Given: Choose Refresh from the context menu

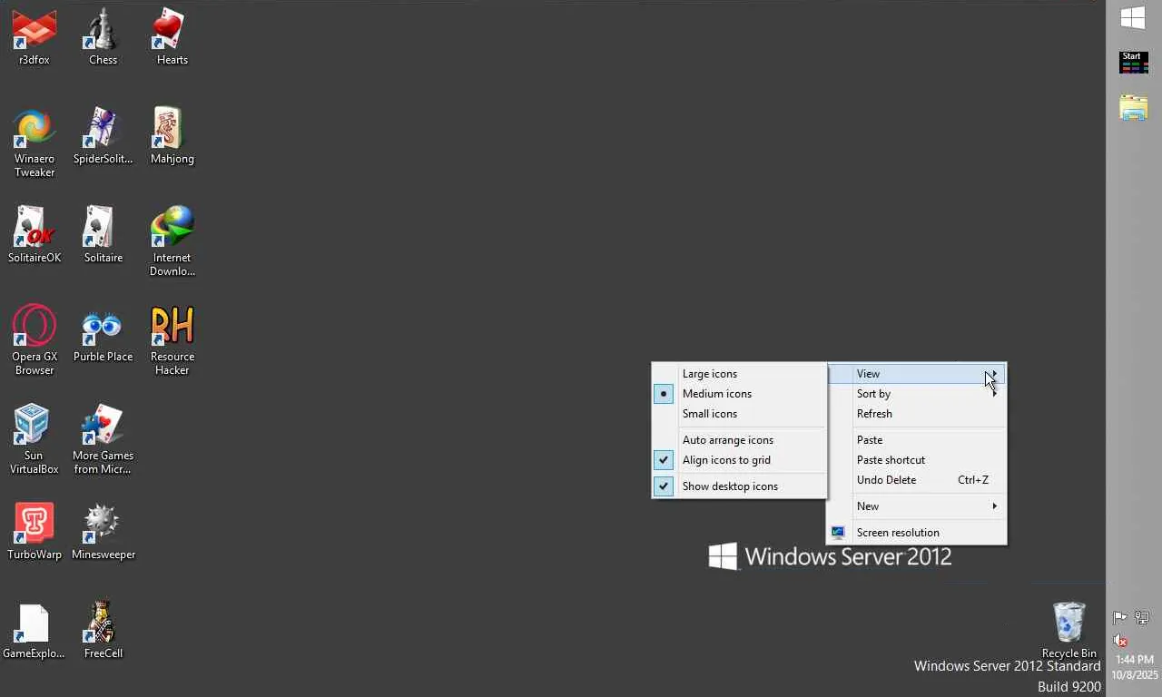Looking at the screenshot, I should pyautogui.click(x=917, y=414).
